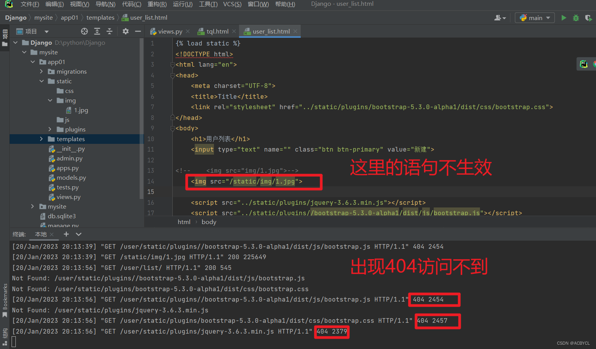This screenshot has height=349, width=596.
Task: Hide the project tool window
Action: (138, 31)
